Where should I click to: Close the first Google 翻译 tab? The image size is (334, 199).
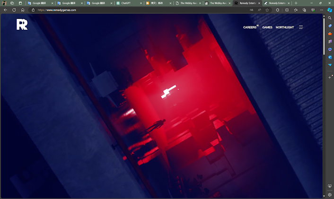[52, 3]
